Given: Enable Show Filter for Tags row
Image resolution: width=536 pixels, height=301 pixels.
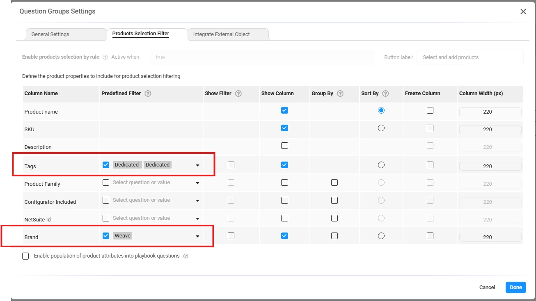Looking at the screenshot, I should (x=231, y=165).
